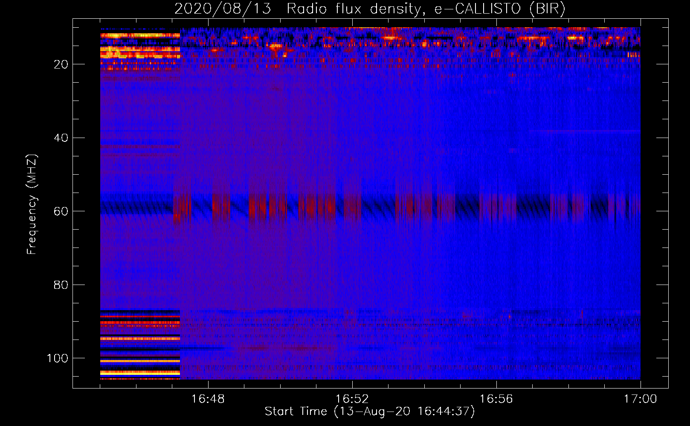
Task: Click the '16:48' time tick label
Action: pyautogui.click(x=208, y=399)
